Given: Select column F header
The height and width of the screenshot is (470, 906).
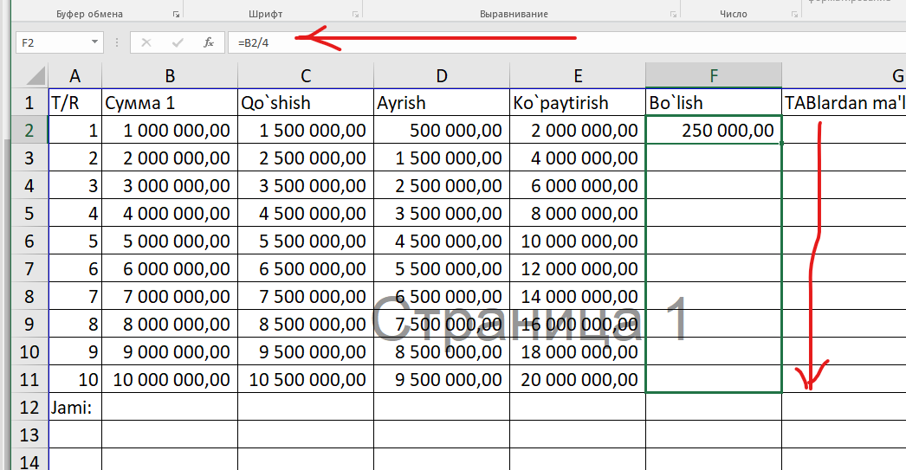Looking at the screenshot, I should click(714, 75).
